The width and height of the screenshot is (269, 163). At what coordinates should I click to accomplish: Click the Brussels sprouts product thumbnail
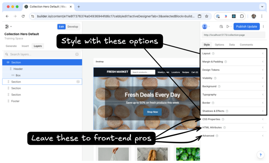coord(188,154)
